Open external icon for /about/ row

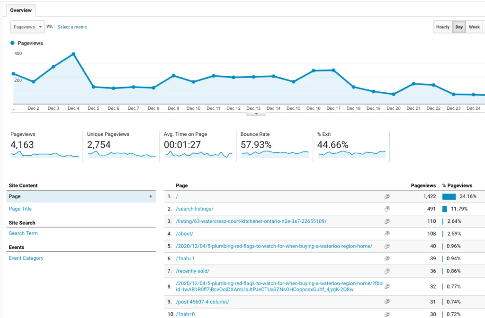387,234
